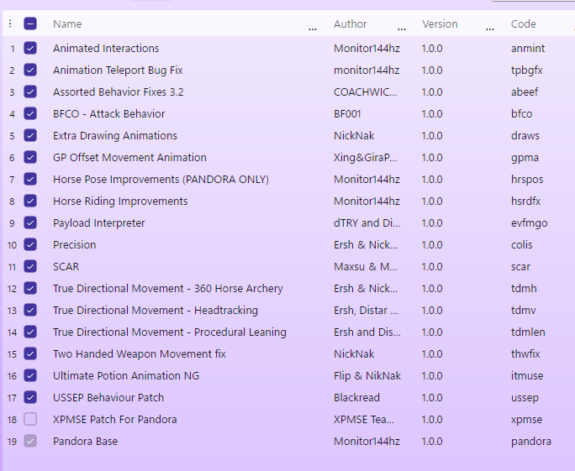Screen dimensions: 575x471
Task: Select True Directional Movement - 360 Horse Archery
Action: [168, 289]
